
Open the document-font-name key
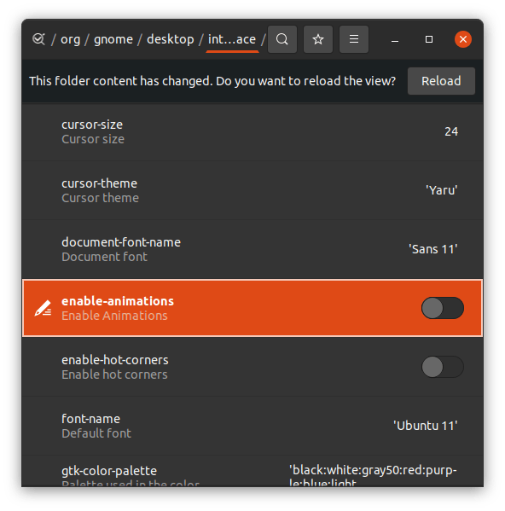[x=252, y=249]
